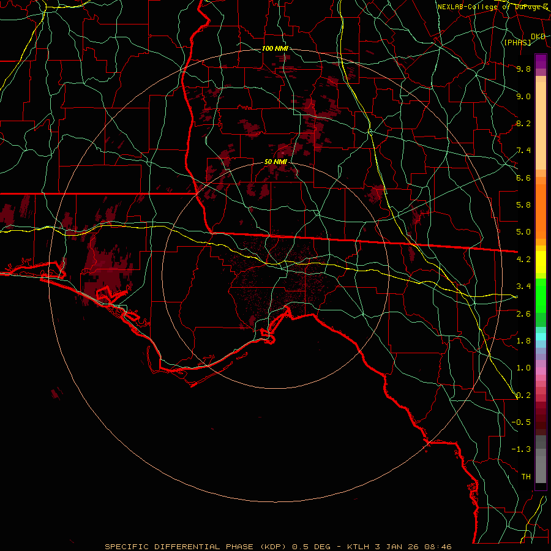
Task: Select the 5.8 scale label
Action: tap(523, 205)
